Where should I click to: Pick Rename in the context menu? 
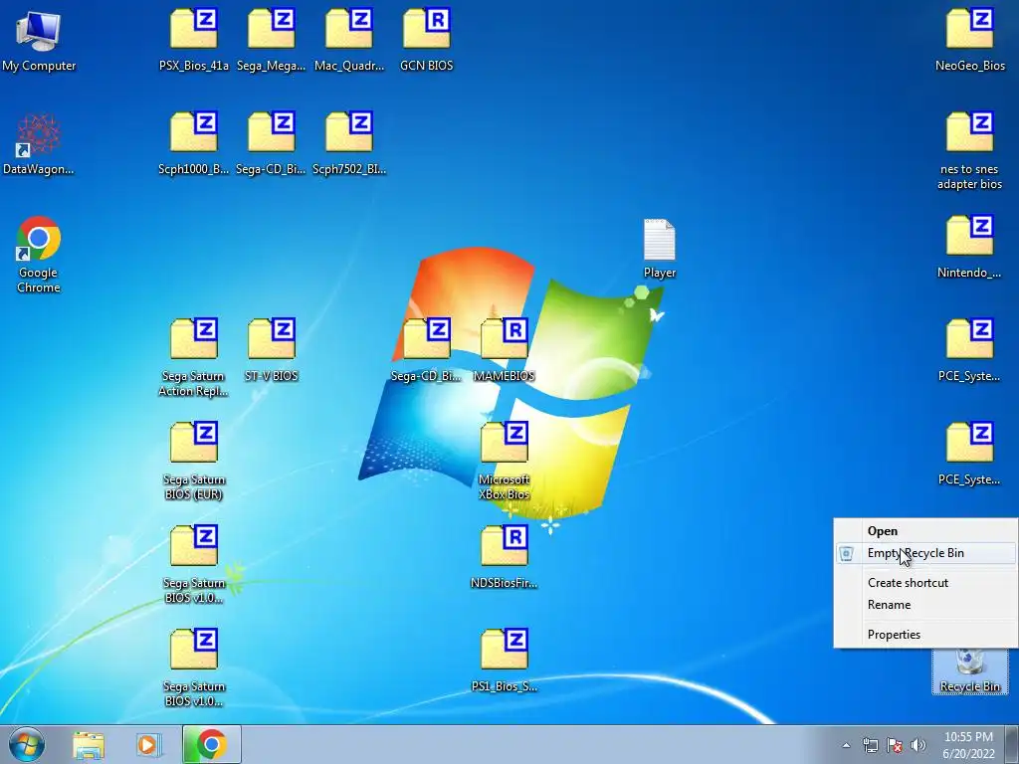point(925,605)
